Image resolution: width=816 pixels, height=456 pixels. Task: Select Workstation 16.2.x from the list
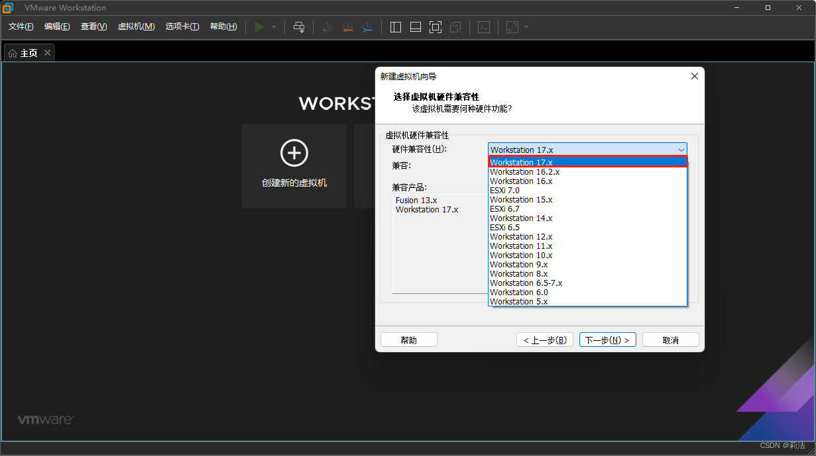click(x=587, y=171)
